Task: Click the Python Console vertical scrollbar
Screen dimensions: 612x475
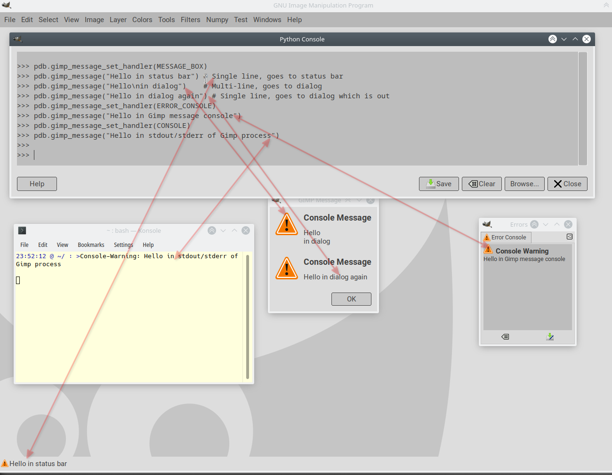Action: [x=583, y=108]
